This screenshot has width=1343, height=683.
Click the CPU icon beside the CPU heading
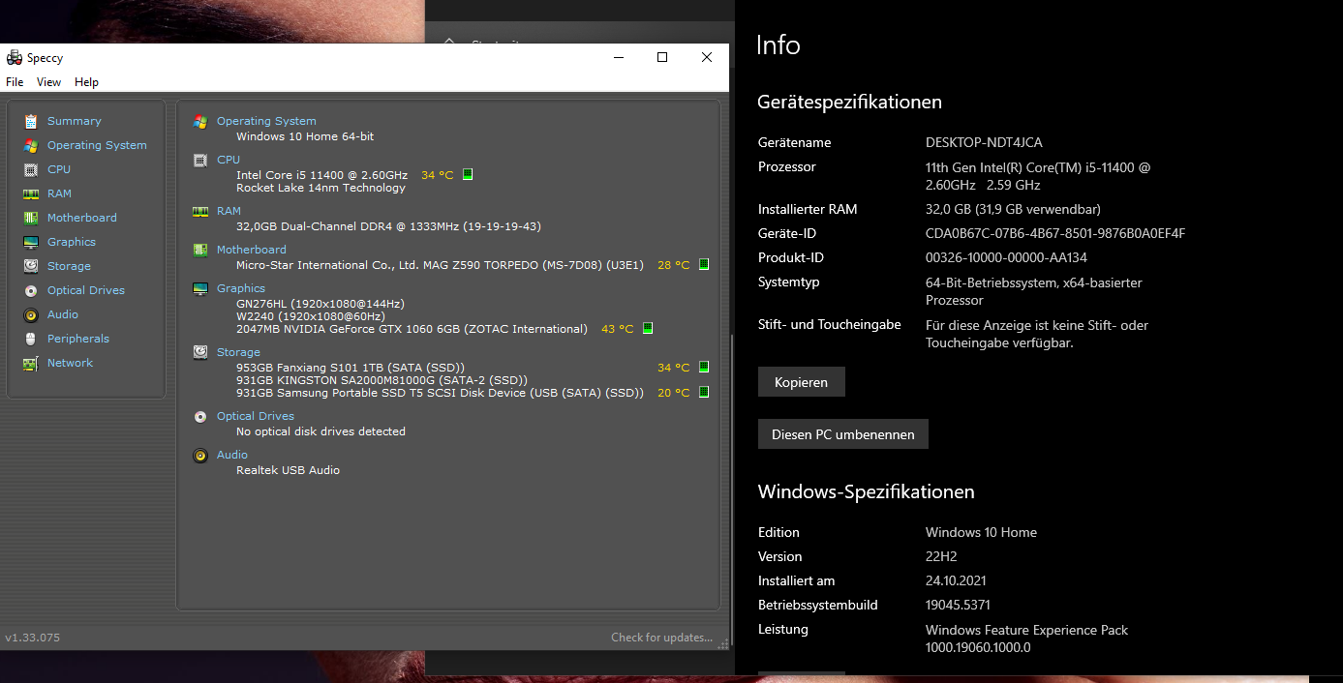click(200, 160)
